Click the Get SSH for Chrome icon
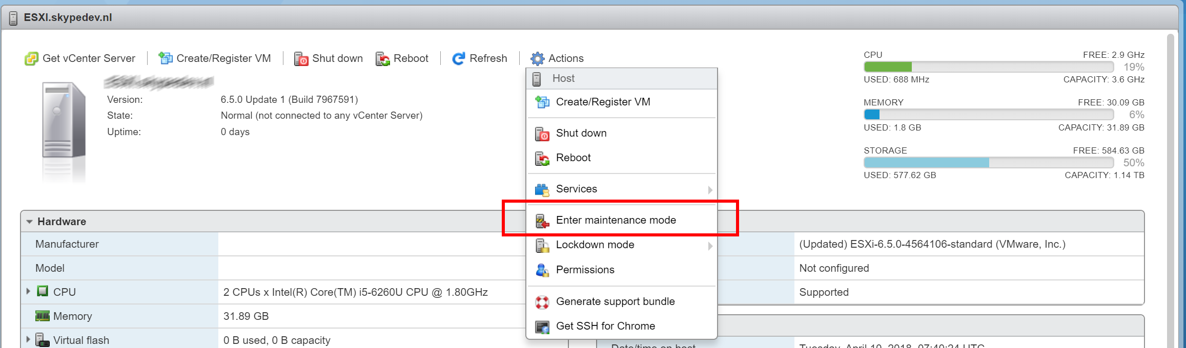Viewport: 1186px width, 348px height. (x=542, y=327)
